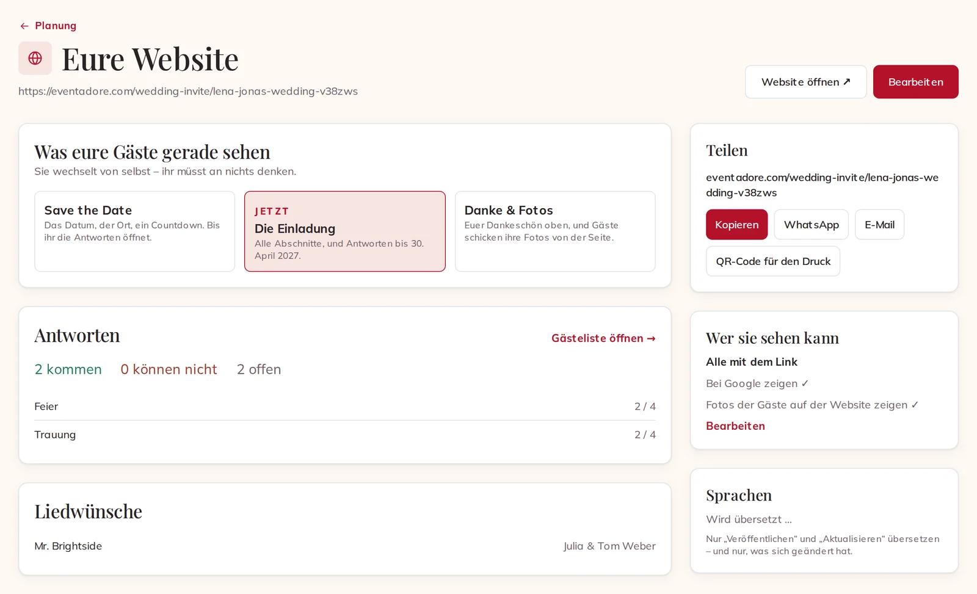Select the Trauung row
Image resolution: width=977 pixels, height=594 pixels.
click(x=345, y=435)
